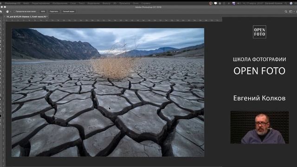The image size is (297, 167).
Task: Open the Редактирование menu
Action: point(41,3)
